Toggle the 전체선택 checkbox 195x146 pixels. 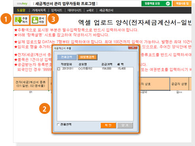[x=58, y=124]
